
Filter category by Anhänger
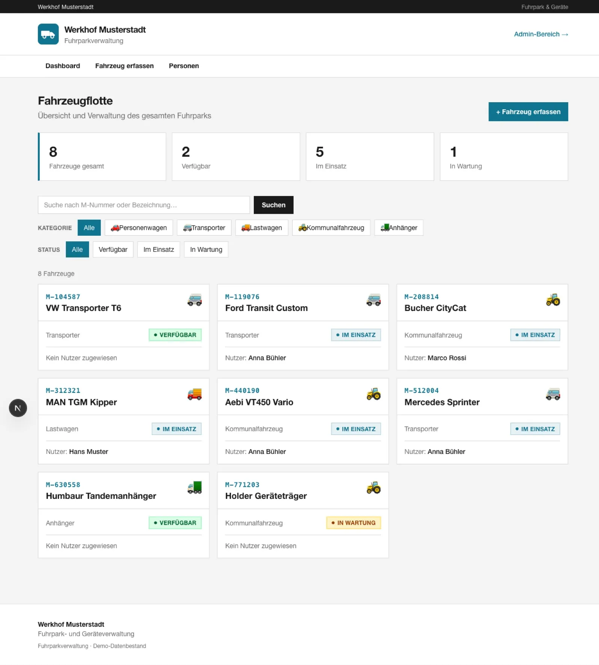point(399,228)
